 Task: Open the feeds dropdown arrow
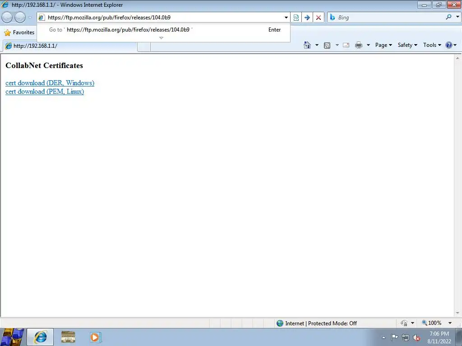[337, 45]
